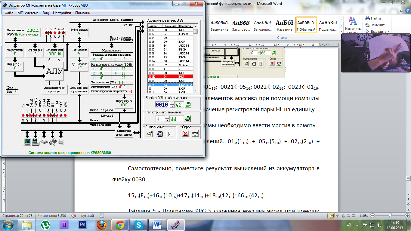
Task: Click Аккумулятор register block
Action: 15,52
